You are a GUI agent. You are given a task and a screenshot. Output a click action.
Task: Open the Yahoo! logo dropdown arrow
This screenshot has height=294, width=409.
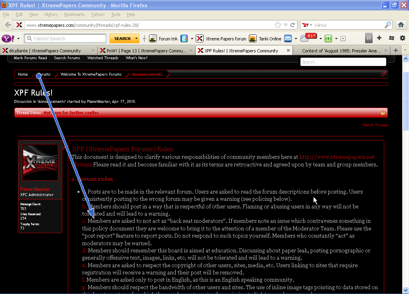point(18,39)
